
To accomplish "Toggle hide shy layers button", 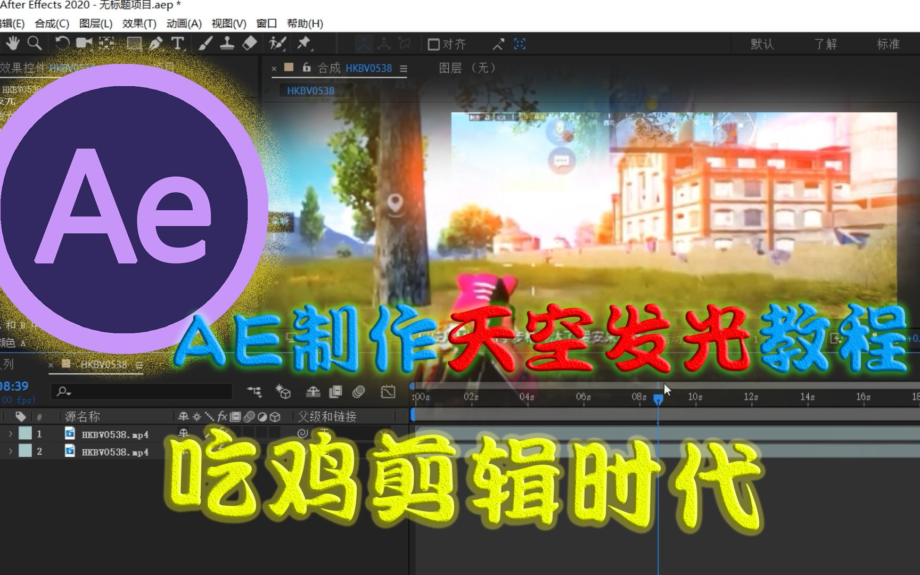I will pos(313,392).
